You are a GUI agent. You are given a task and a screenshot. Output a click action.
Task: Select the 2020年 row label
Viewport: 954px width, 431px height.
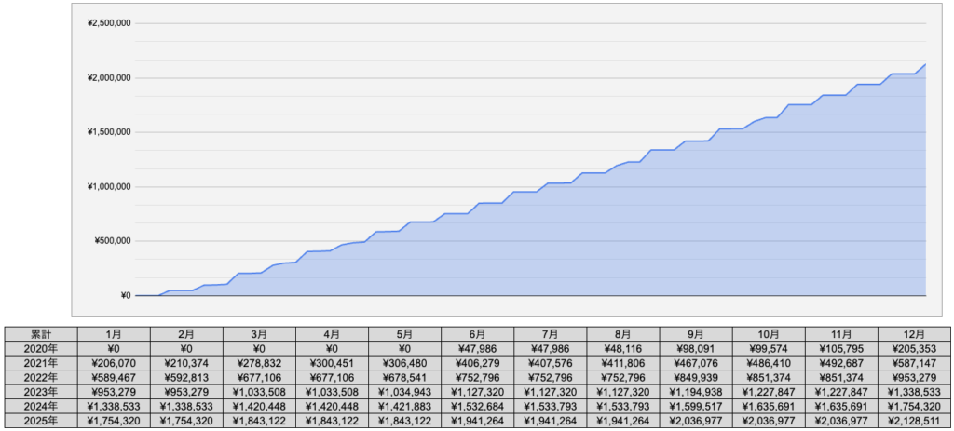point(40,348)
